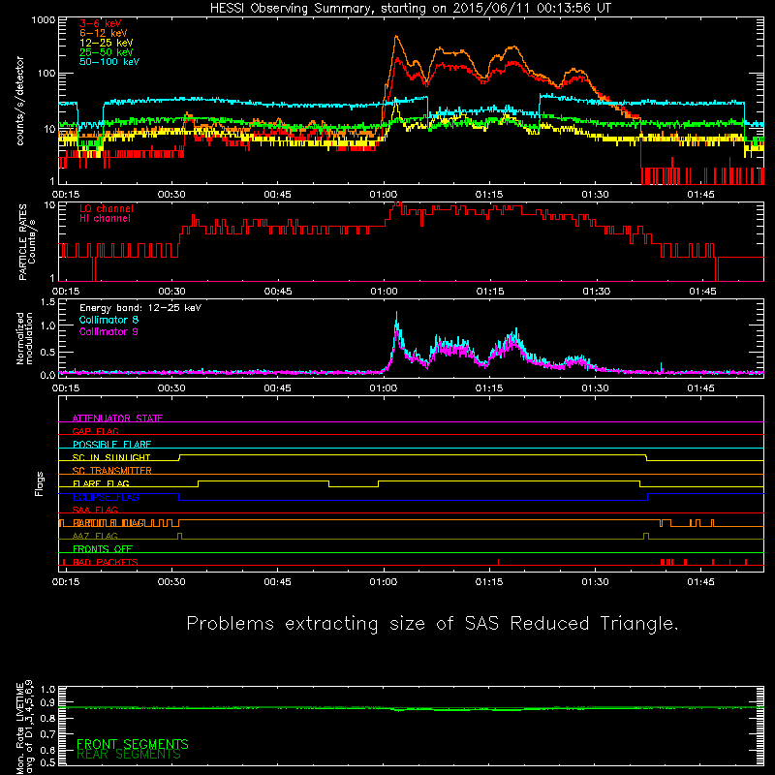Click the "BAD PACKETS" flag label
This screenshot has width=775, height=775.
(106, 562)
